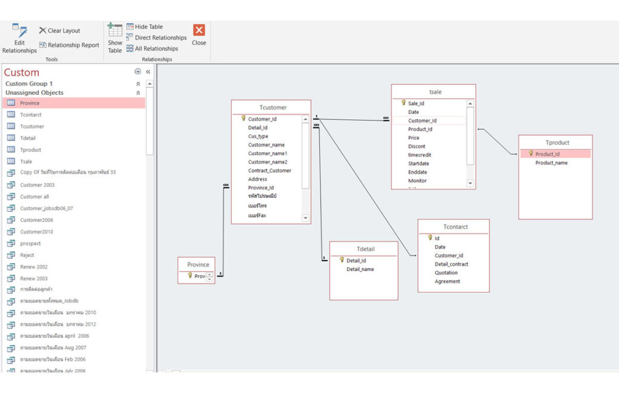The height and width of the screenshot is (412, 619).
Task: Select timecredit field in tsale
Action: pos(420,155)
